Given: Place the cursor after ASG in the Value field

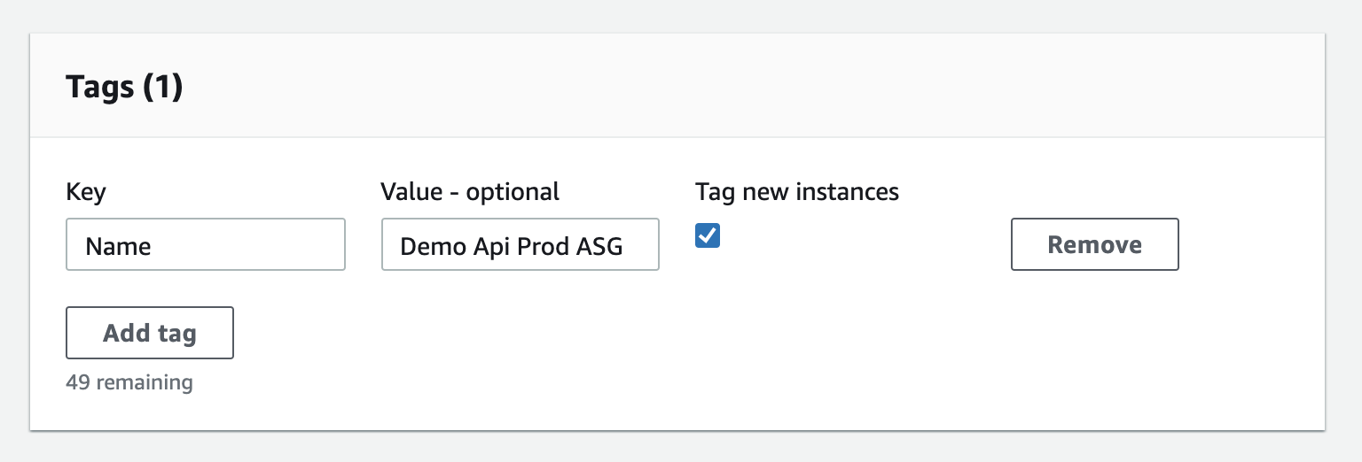Looking at the screenshot, I should click(x=624, y=246).
